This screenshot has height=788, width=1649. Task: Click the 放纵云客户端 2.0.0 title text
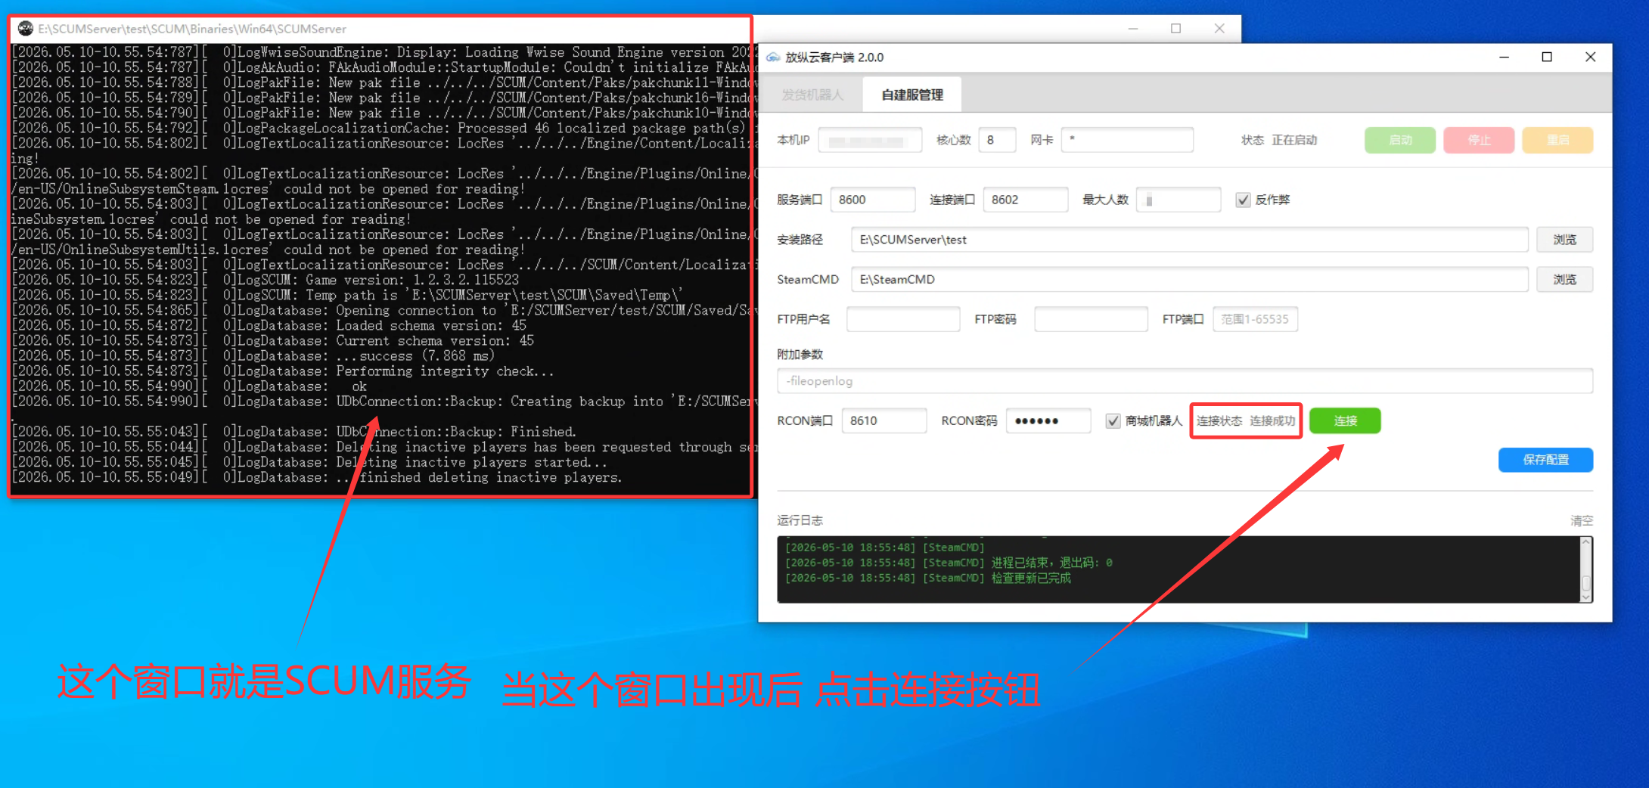[834, 57]
